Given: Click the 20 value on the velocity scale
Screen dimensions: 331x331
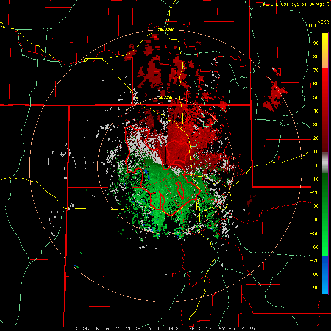Looking at the screenshot, I should [316, 138].
